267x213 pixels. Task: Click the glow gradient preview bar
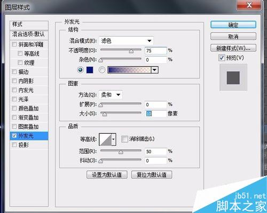(129, 70)
